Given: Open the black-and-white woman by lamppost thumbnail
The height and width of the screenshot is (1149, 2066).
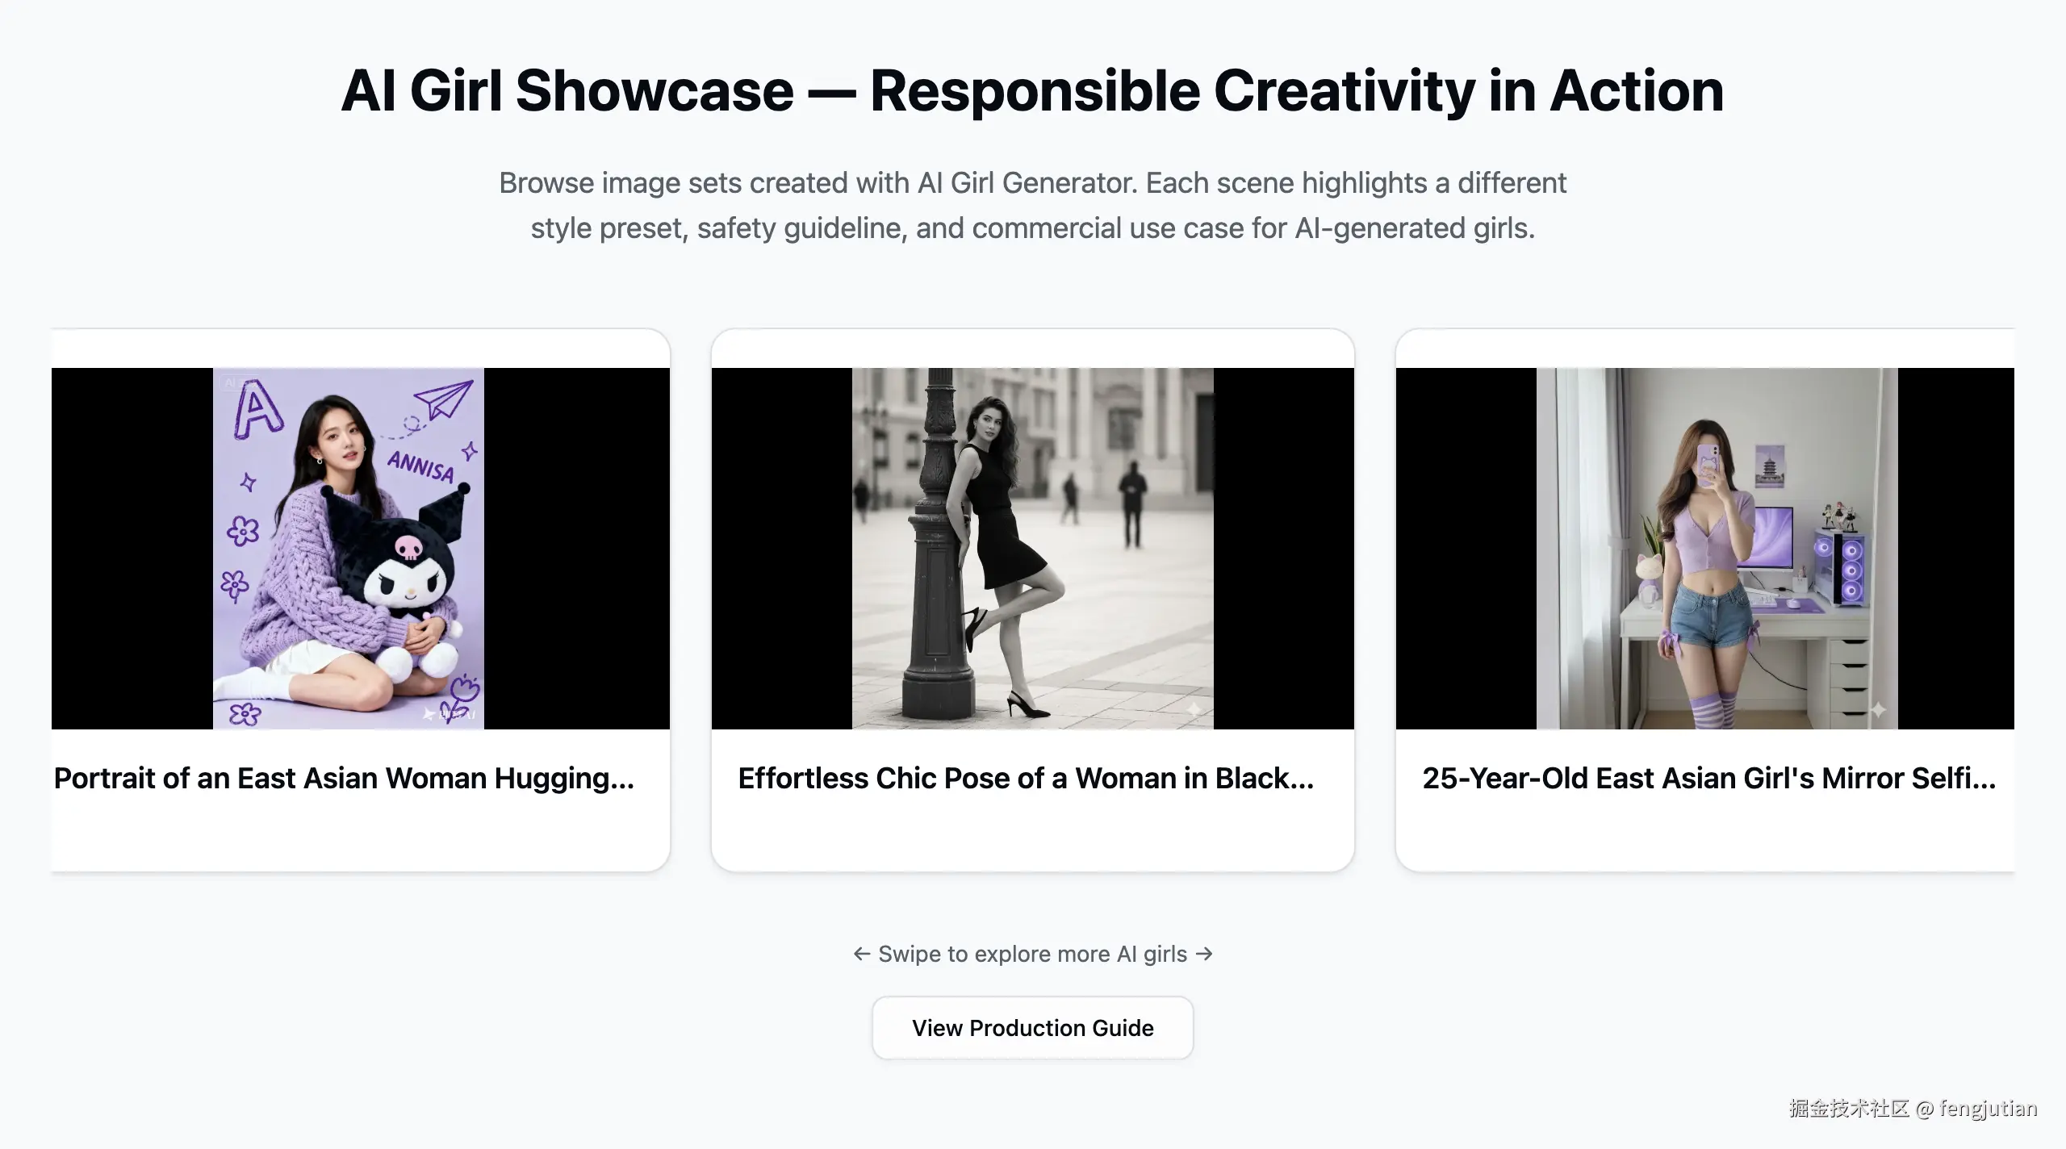Looking at the screenshot, I should 1033,549.
